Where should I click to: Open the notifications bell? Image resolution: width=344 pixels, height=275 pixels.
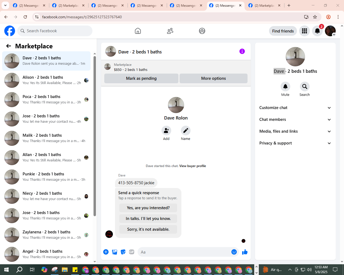click(x=317, y=31)
